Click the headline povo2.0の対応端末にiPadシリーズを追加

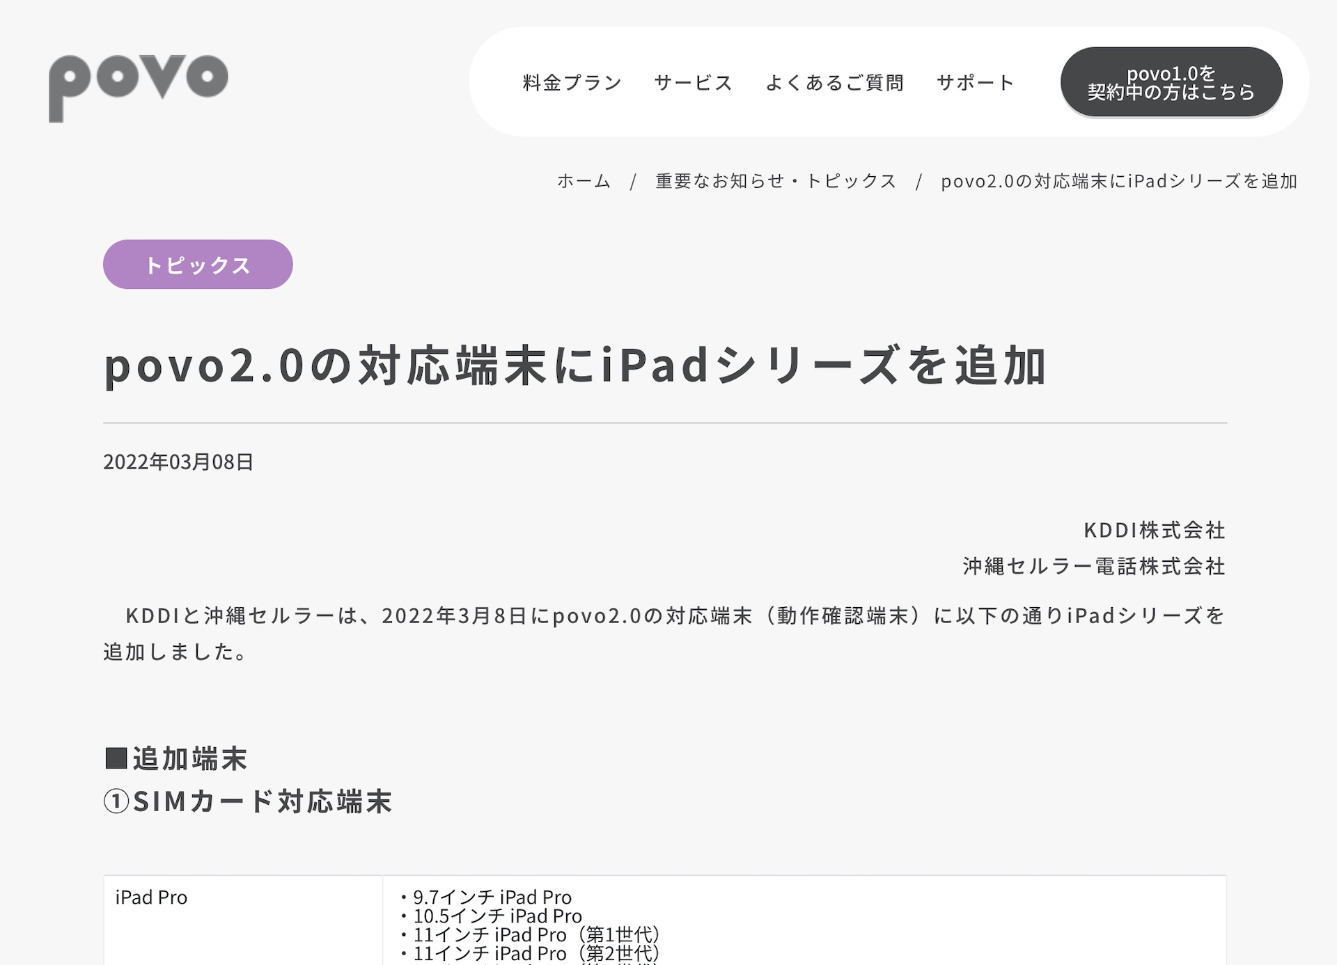[575, 366]
